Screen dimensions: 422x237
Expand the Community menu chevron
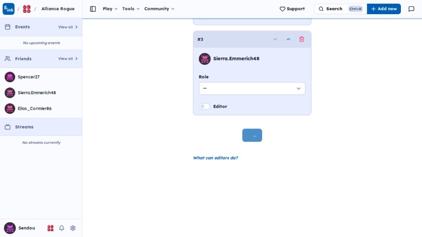pos(173,9)
